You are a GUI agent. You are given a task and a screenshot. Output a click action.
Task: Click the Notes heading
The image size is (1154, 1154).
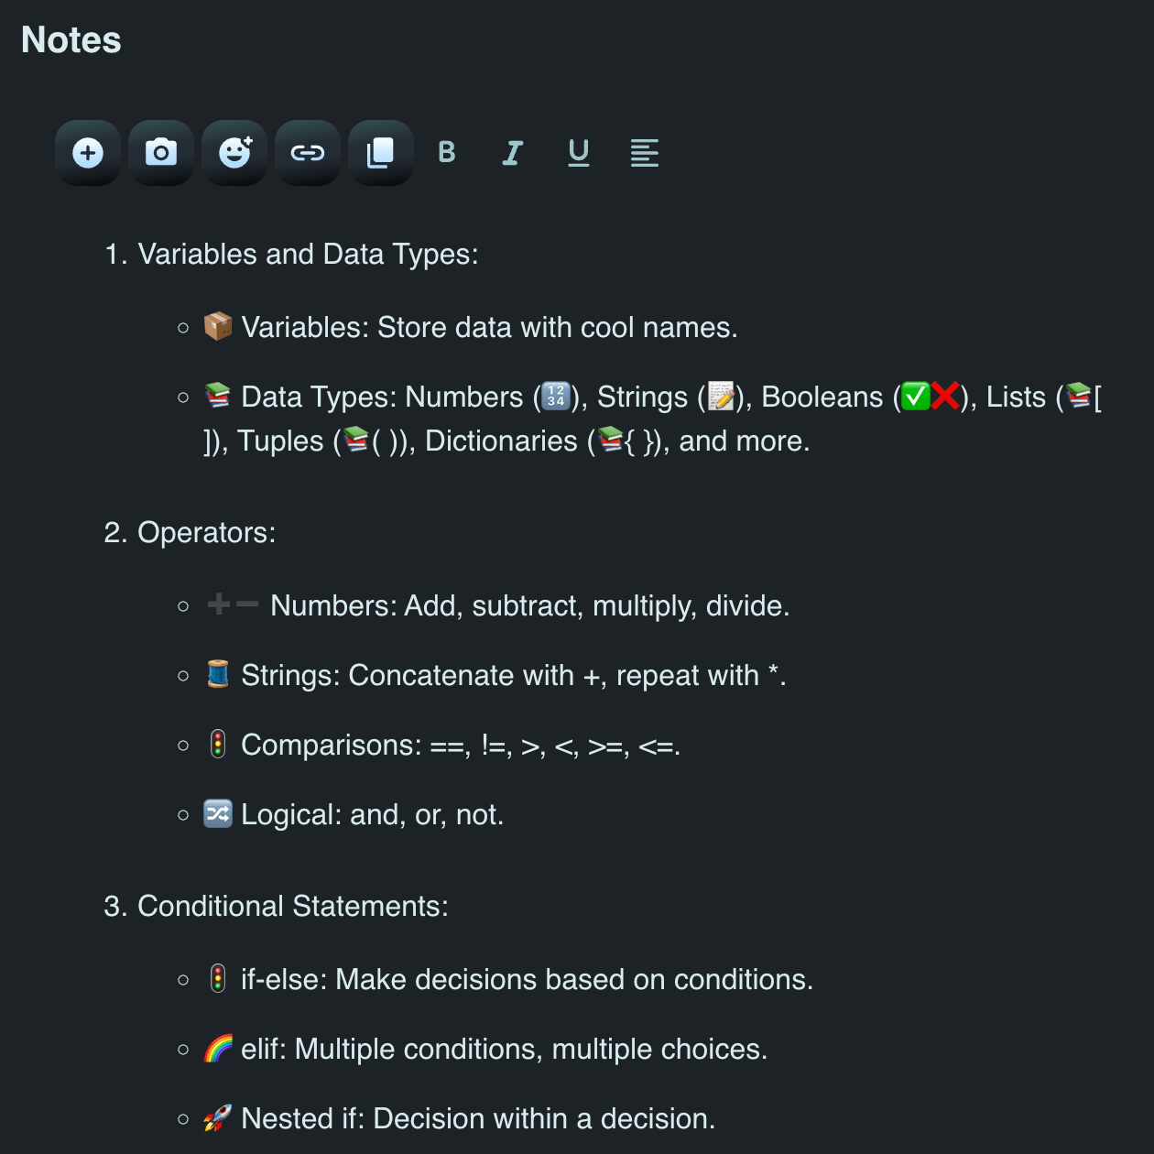coord(71,40)
